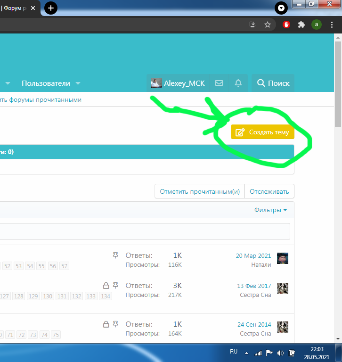
Task: Open the notifications bell icon
Action: (x=238, y=83)
